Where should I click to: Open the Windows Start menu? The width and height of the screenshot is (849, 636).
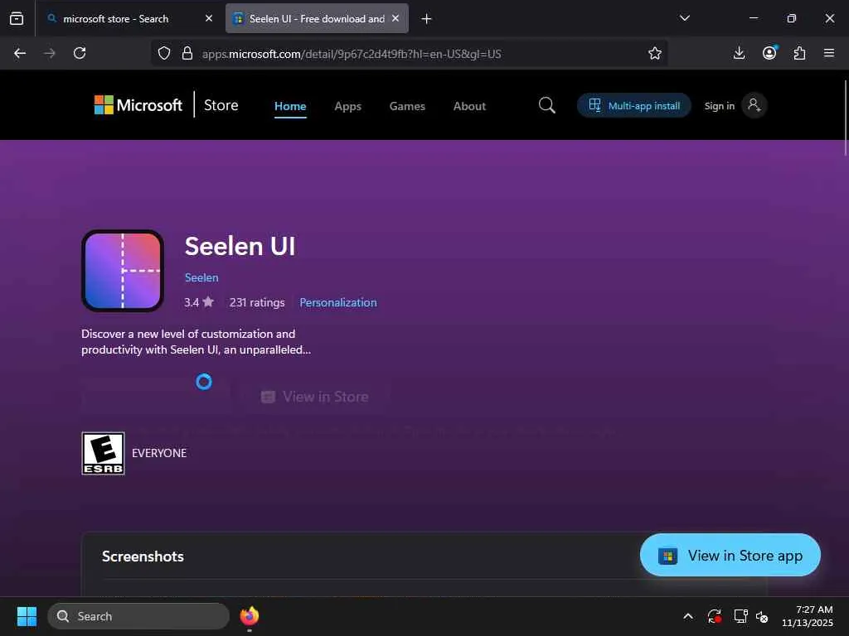pyautogui.click(x=27, y=616)
